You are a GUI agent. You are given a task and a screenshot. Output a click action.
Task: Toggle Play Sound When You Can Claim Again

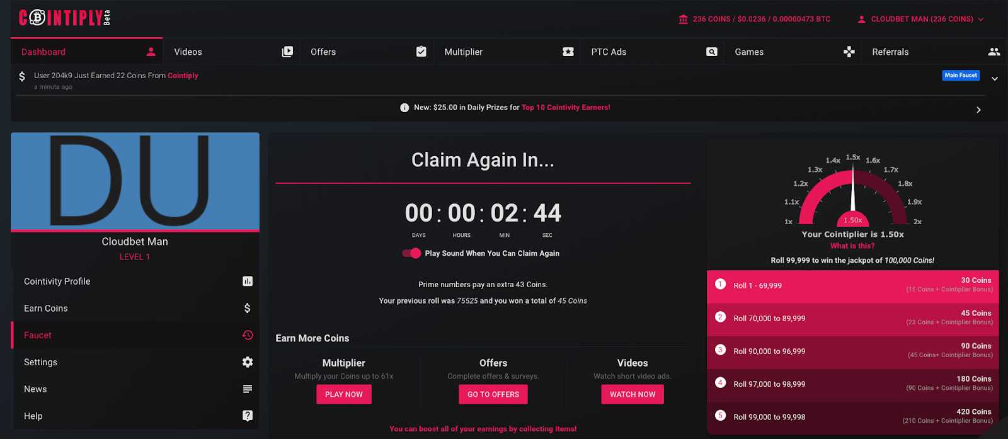click(411, 253)
